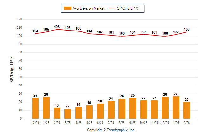Click the SP/Orig. LP % y-axis title

(12, 69)
